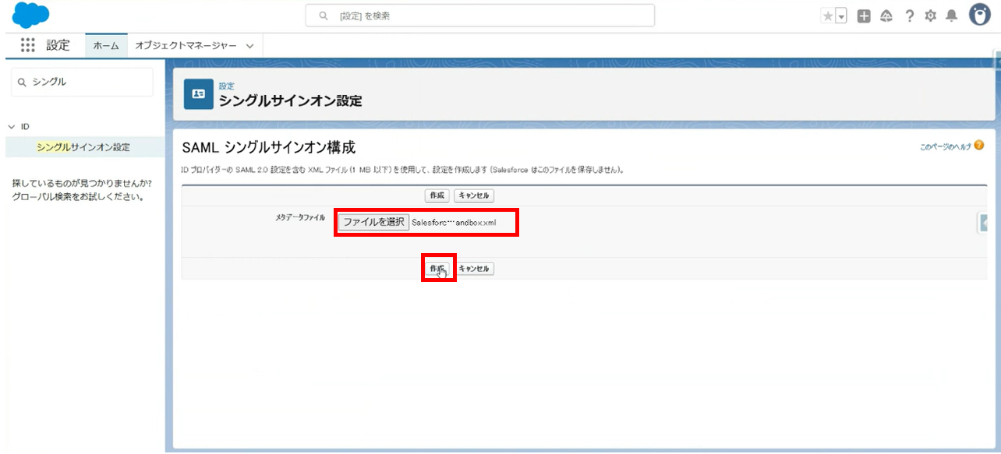Show the notifications bell
The image size is (1001, 454).
(x=951, y=16)
